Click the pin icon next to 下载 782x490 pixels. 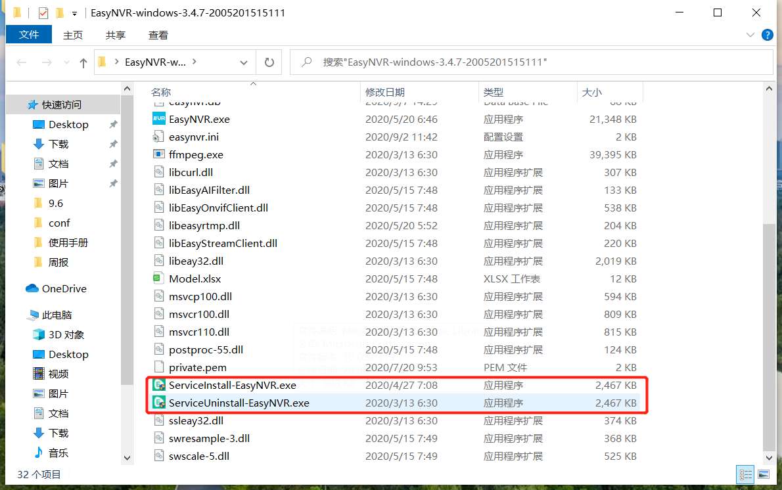[113, 144]
